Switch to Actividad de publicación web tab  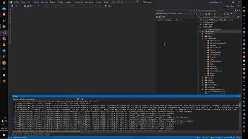tap(34, 134)
